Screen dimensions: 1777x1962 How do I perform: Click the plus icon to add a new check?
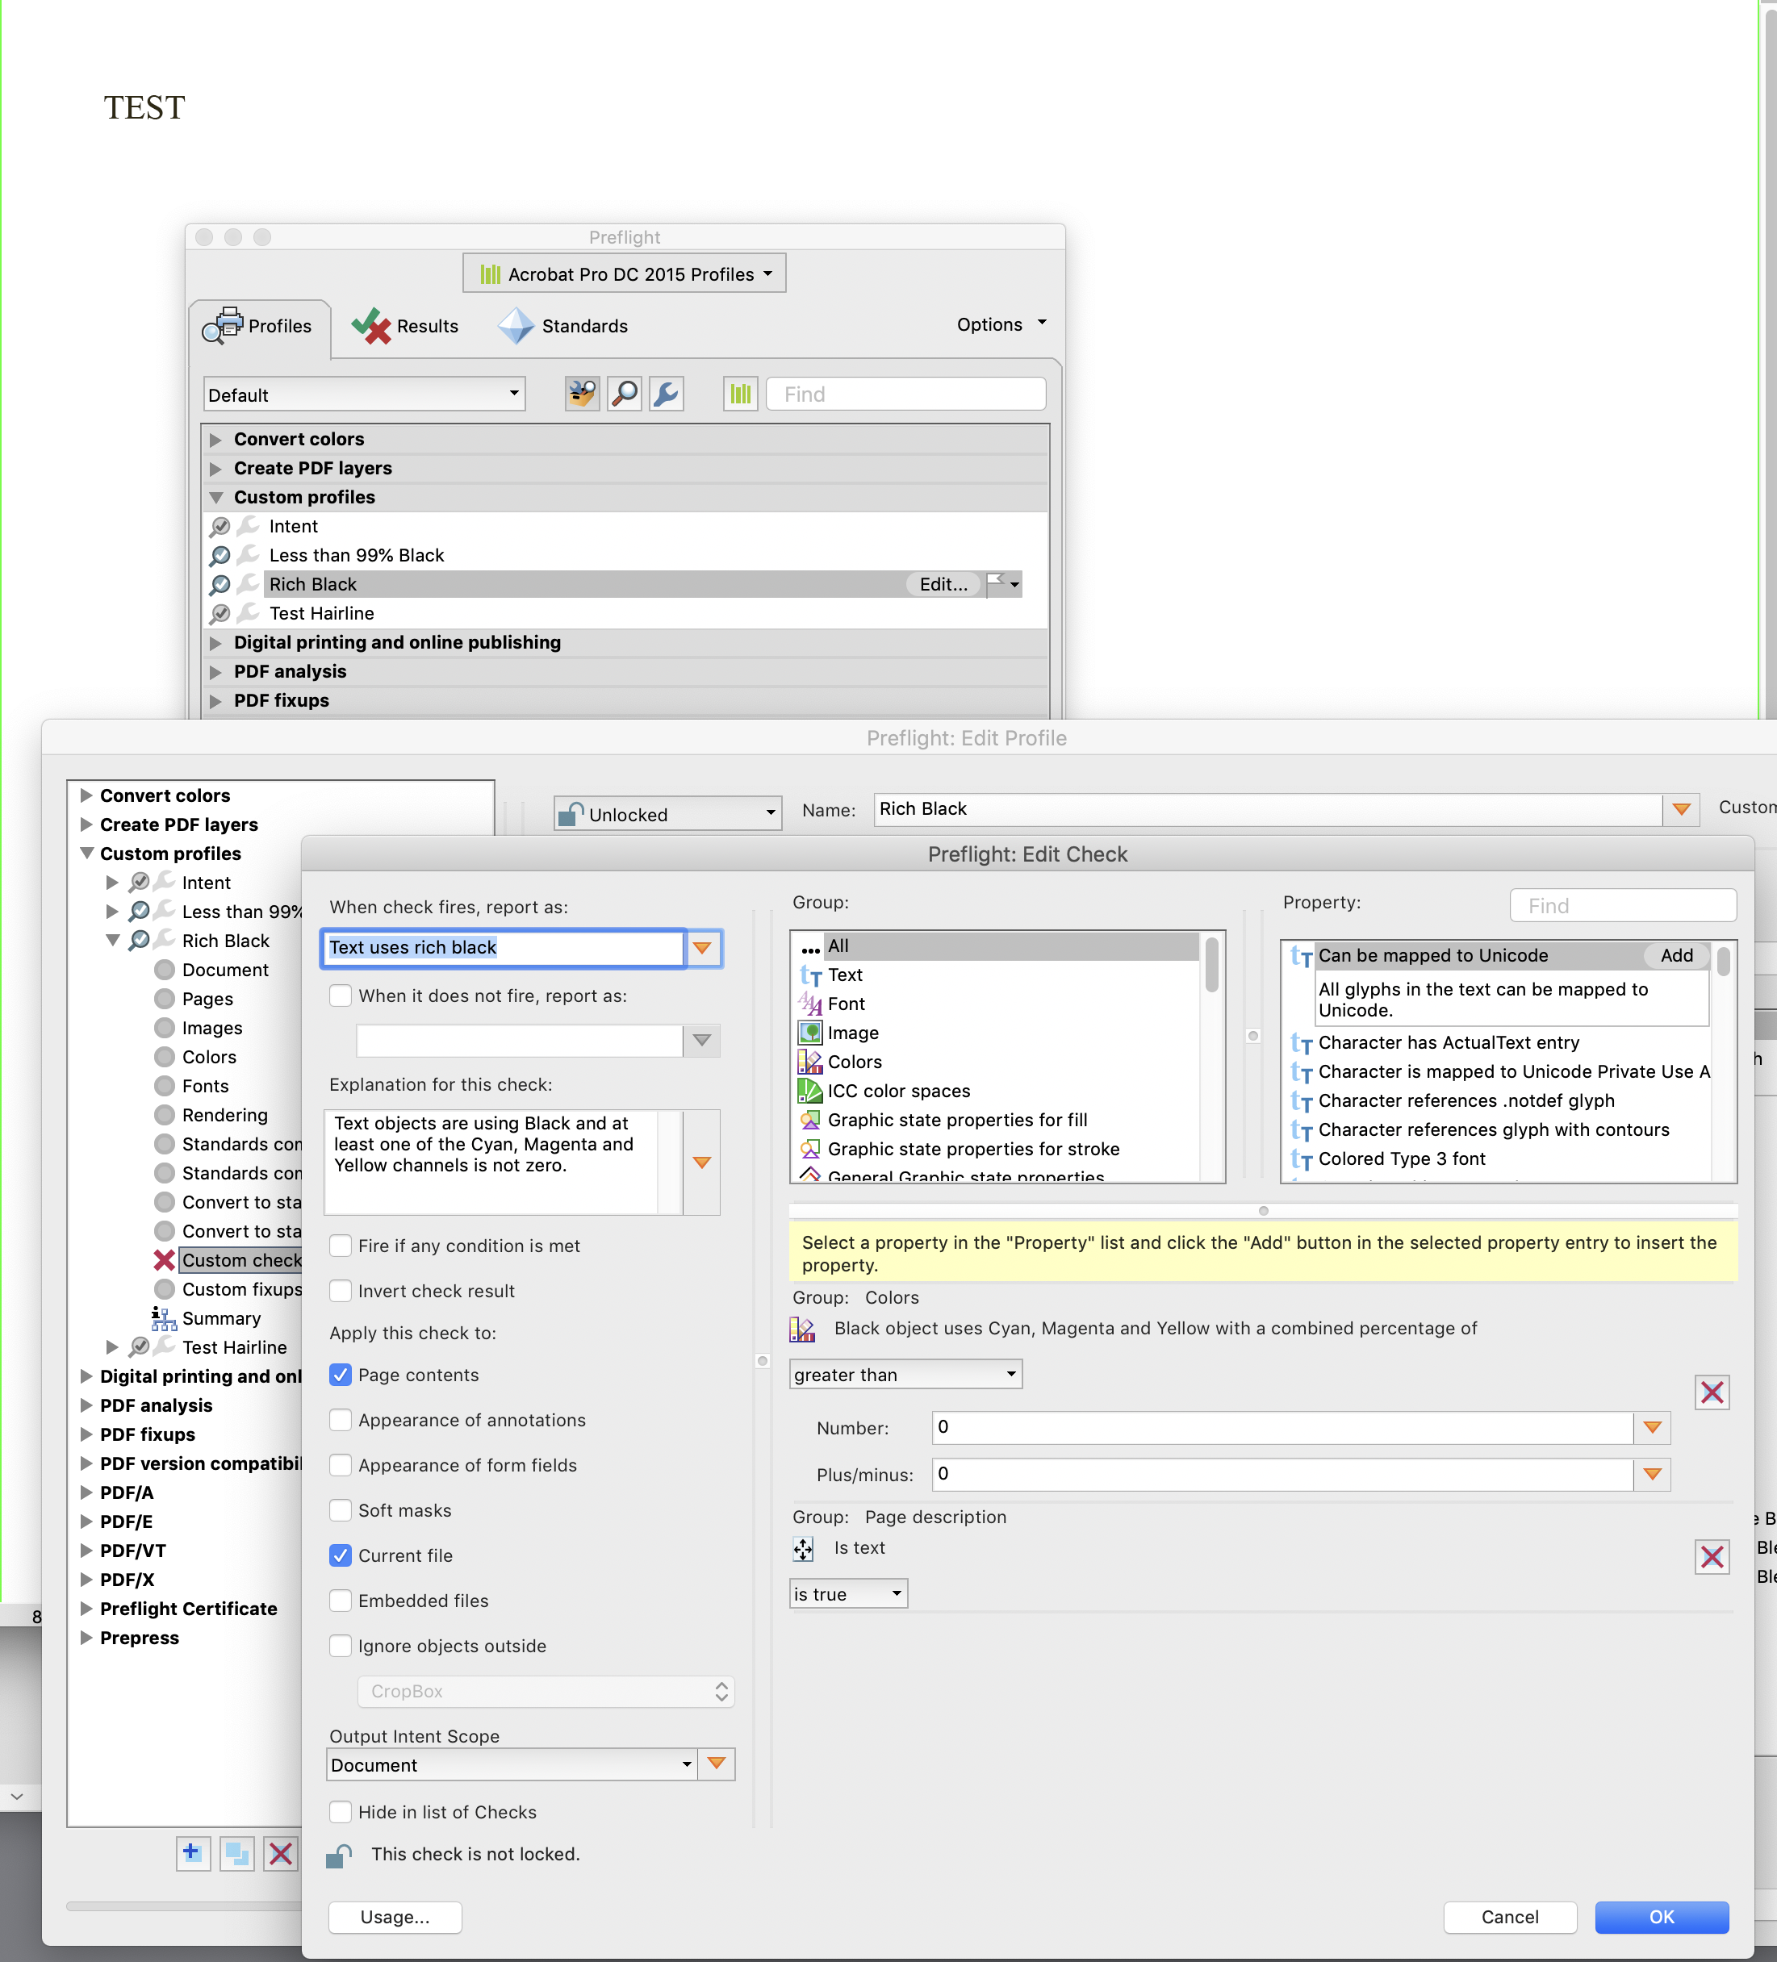(x=192, y=1854)
